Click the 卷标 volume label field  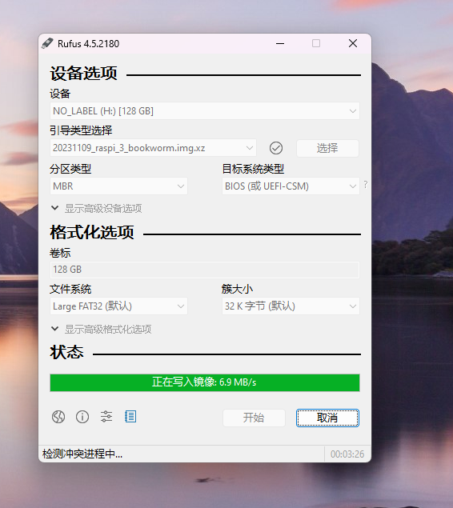[205, 270]
